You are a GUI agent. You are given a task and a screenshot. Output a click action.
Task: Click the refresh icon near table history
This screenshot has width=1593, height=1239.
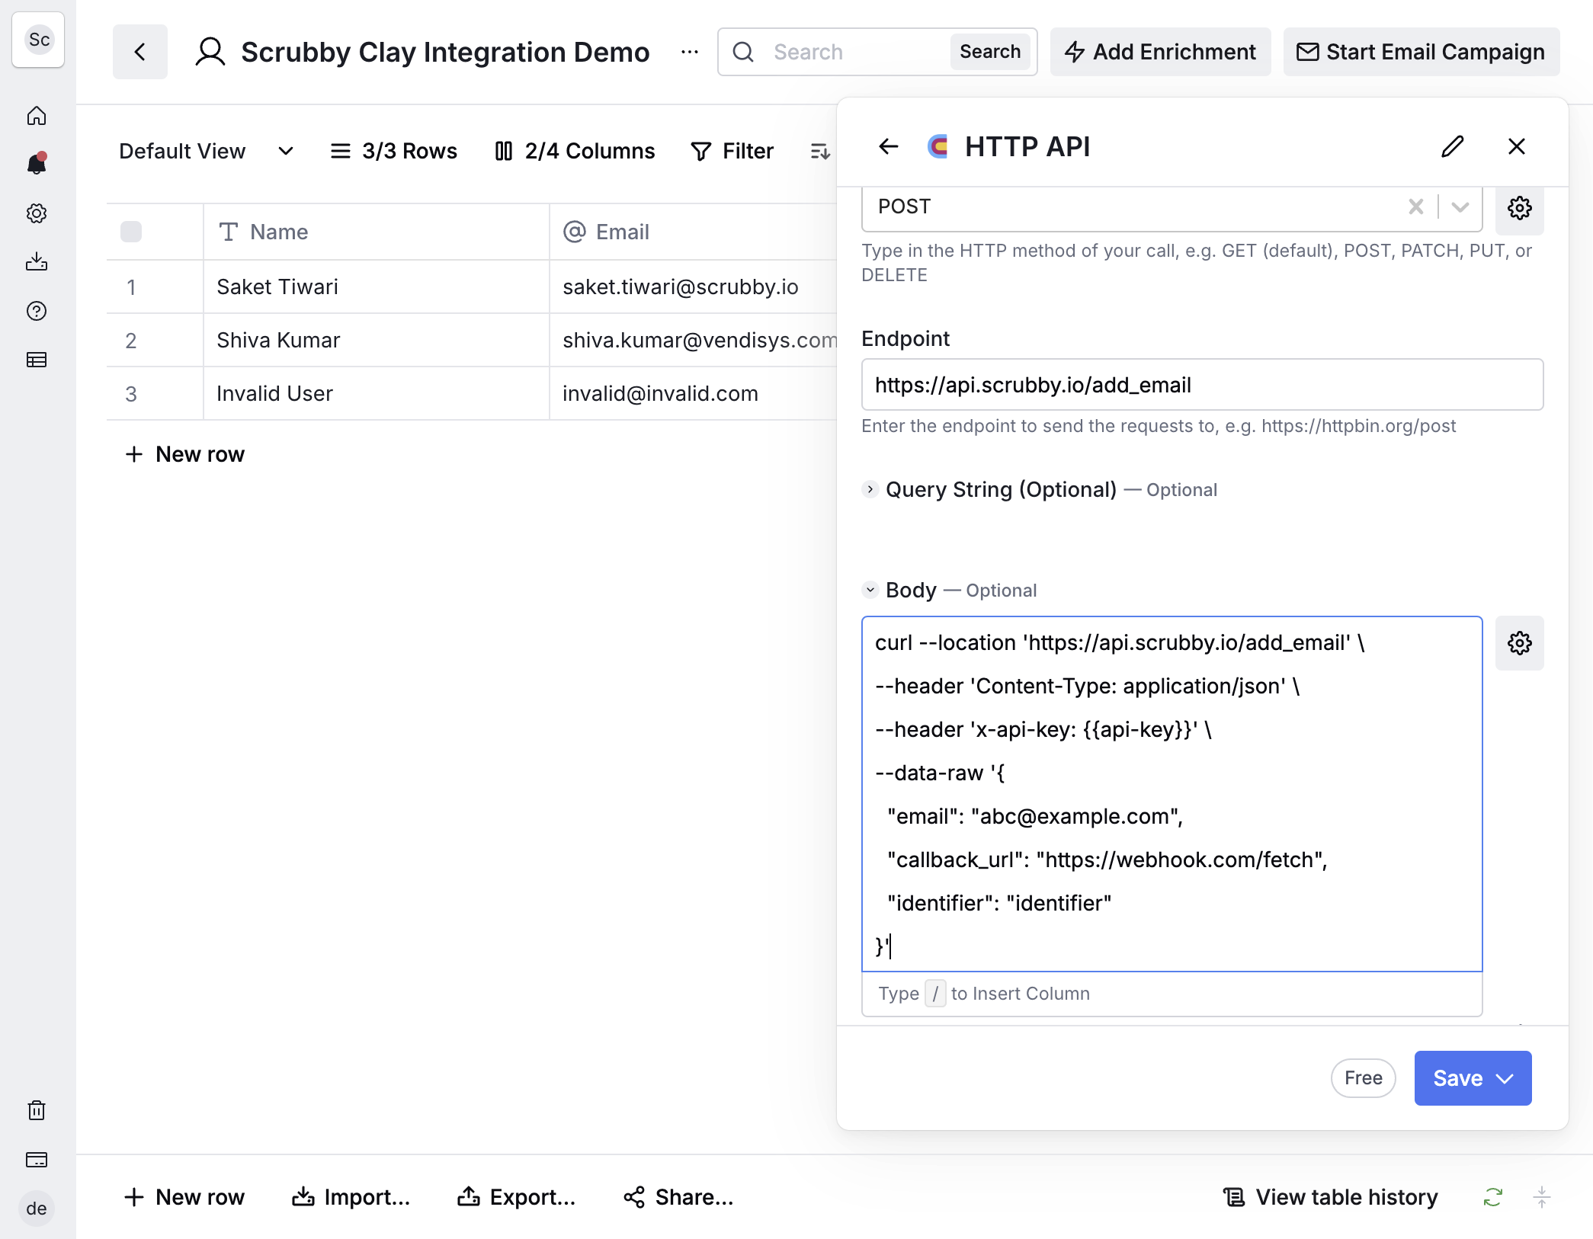coord(1492,1197)
